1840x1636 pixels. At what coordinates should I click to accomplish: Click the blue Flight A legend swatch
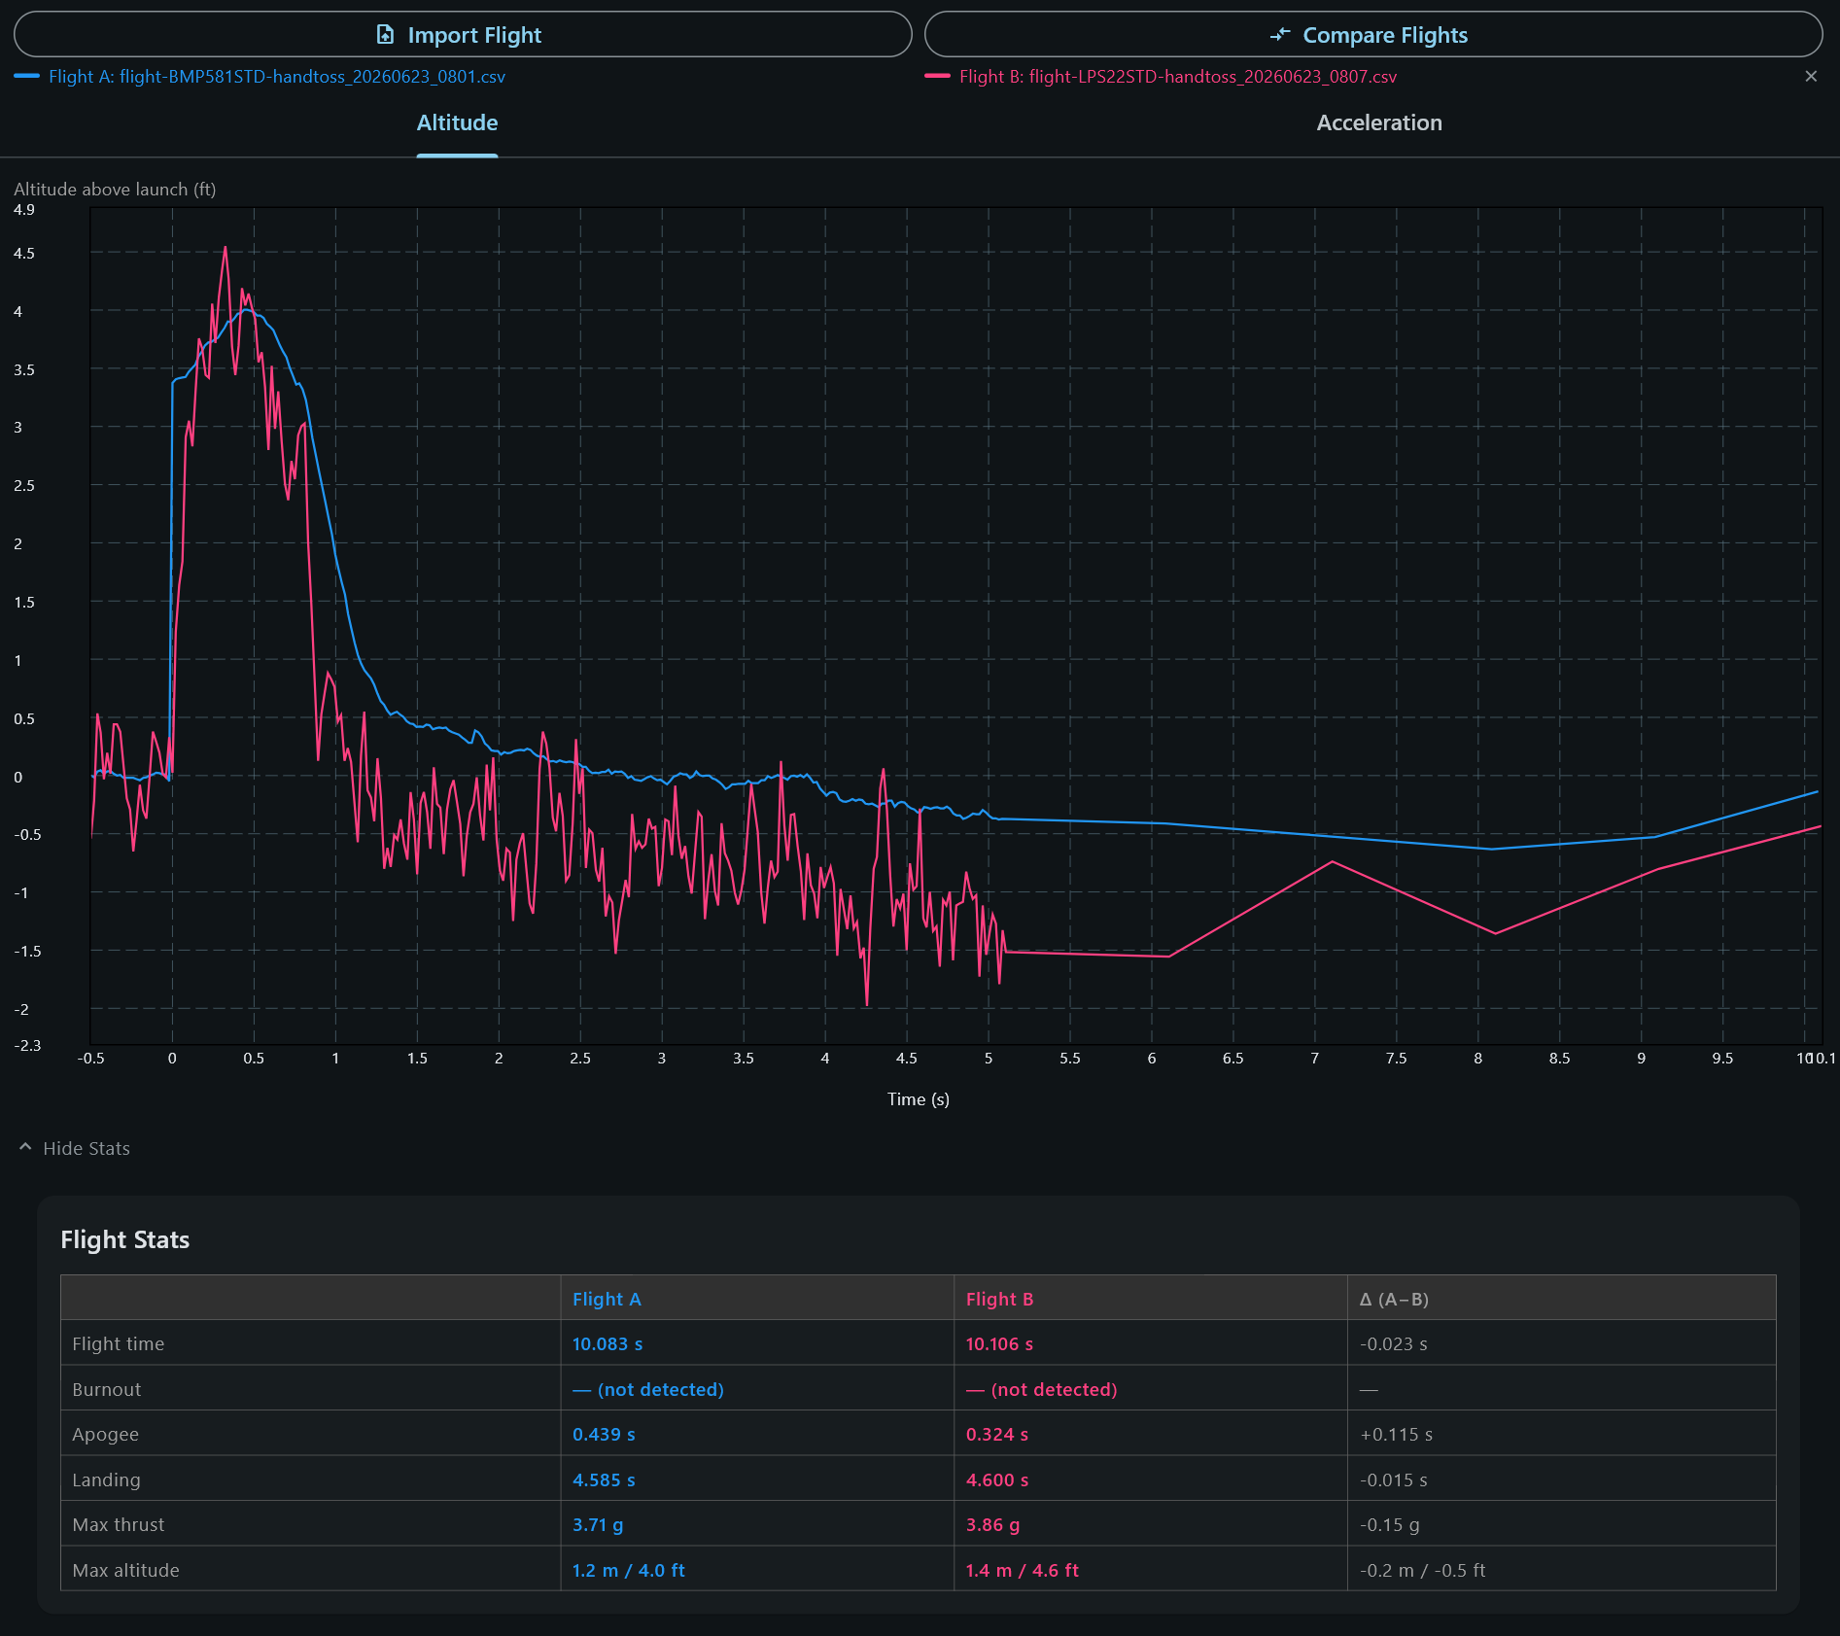pyautogui.click(x=27, y=76)
